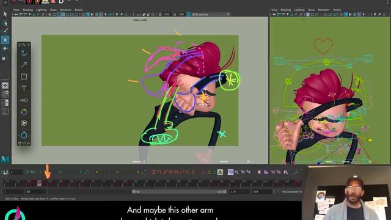Open the Lighting menu in the left viewport

pyautogui.click(x=42, y=10)
